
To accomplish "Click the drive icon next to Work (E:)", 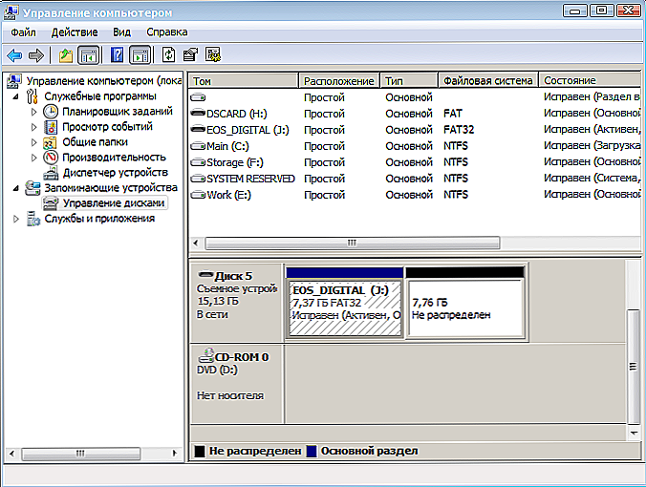I will point(198,194).
